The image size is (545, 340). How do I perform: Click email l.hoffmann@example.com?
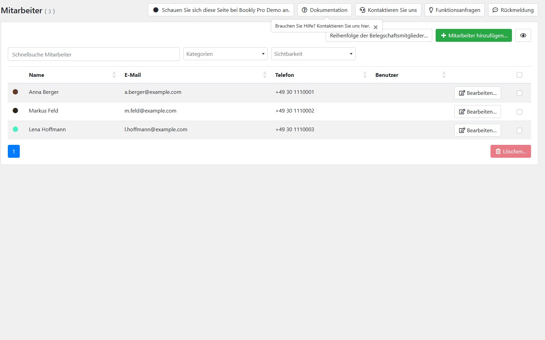point(156,129)
